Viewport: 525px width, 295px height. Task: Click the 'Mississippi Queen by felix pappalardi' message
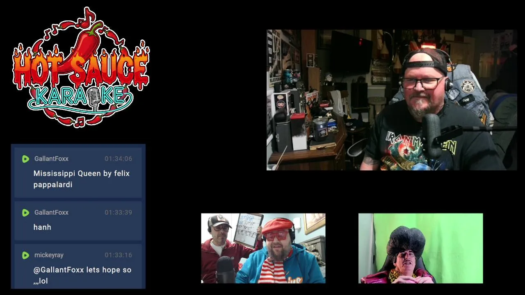(81, 179)
